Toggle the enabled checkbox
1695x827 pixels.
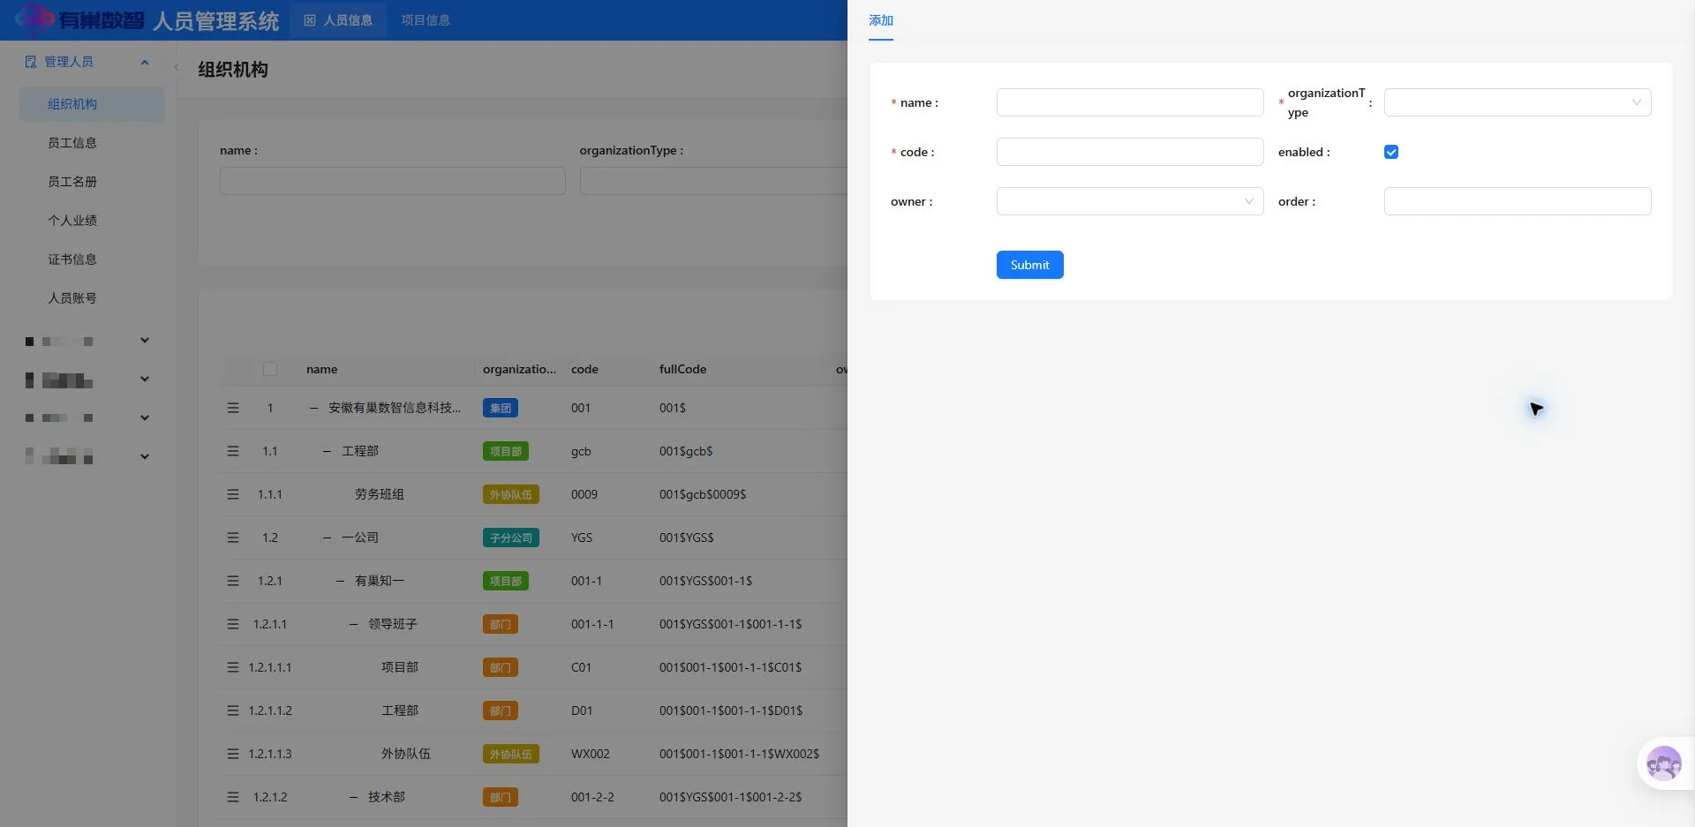pyautogui.click(x=1391, y=152)
